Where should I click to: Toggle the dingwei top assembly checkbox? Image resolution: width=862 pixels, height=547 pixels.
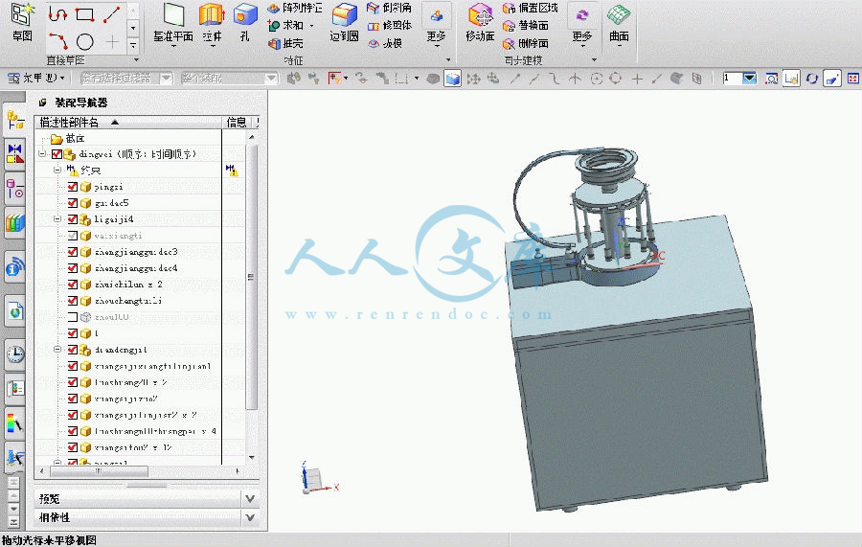(x=57, y=154)
